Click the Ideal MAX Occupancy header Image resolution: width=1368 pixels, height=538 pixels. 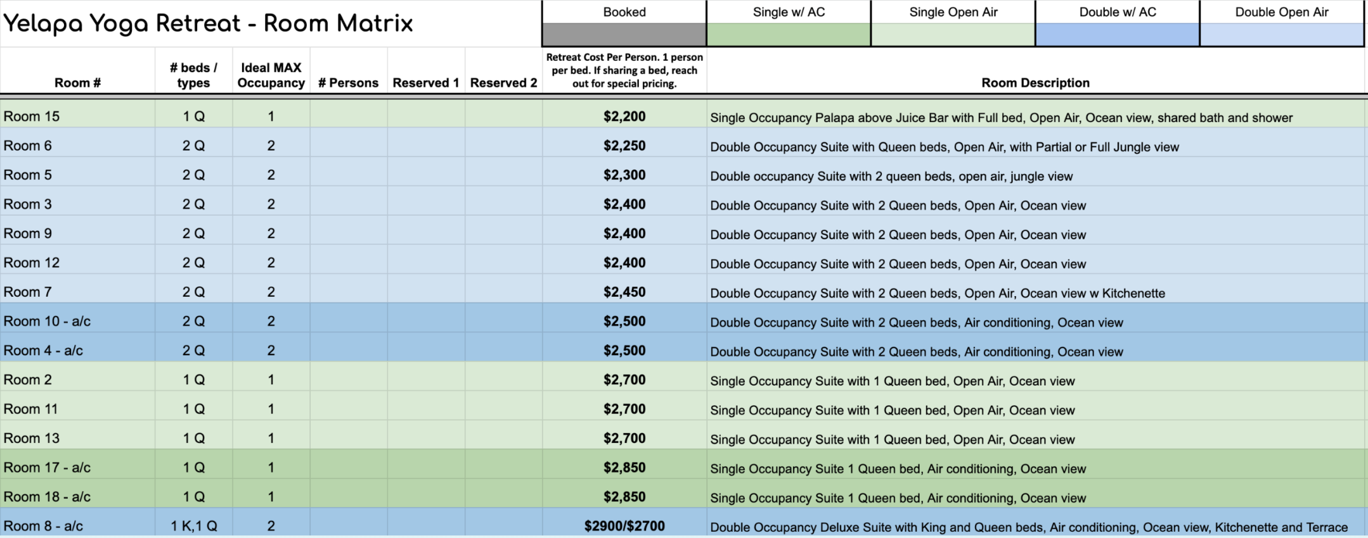coord(271,70)
